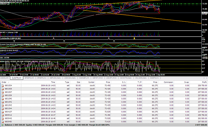The height and width of the screenshot is (127, 208).
Task: Switch to the SISEP9,H1 chart tab
Action: 154,78
